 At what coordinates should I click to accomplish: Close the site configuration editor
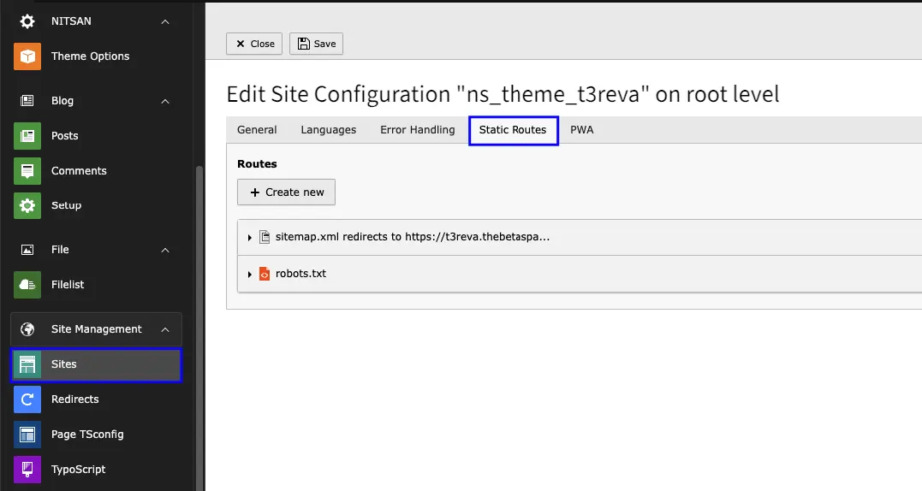pos(254,44)
